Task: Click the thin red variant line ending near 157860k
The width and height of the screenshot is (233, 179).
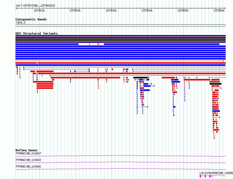Action: click(x=119, y=61)
